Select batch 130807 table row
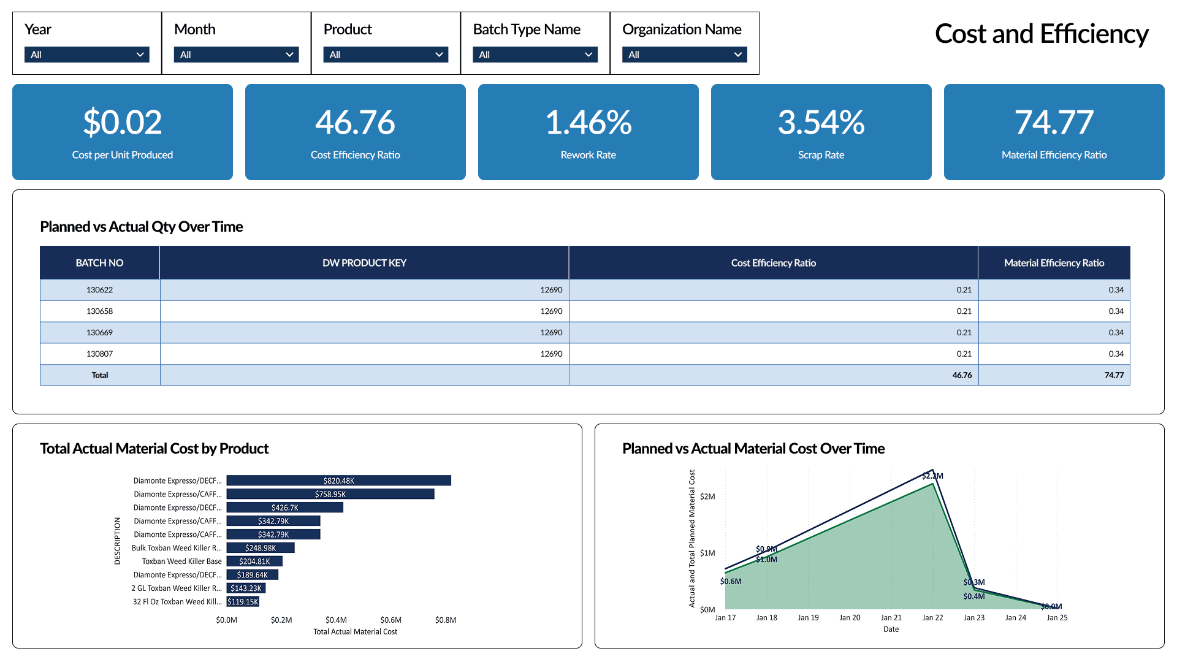Image resolution: width=1177 pixels, height=662 pixels. [x=99, y=354]
